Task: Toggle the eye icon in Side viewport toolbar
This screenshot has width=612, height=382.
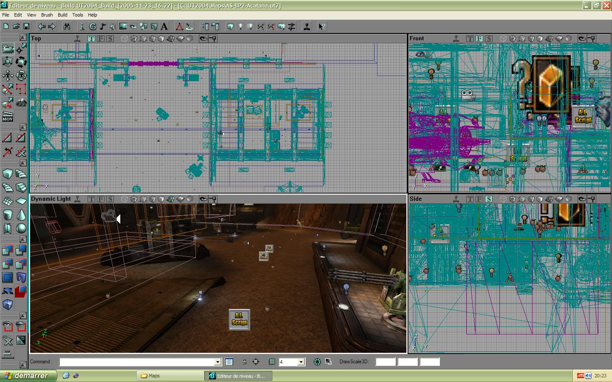Action: tap(582, 199)
